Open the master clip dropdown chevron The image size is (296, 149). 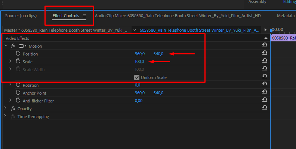(134, 30)
